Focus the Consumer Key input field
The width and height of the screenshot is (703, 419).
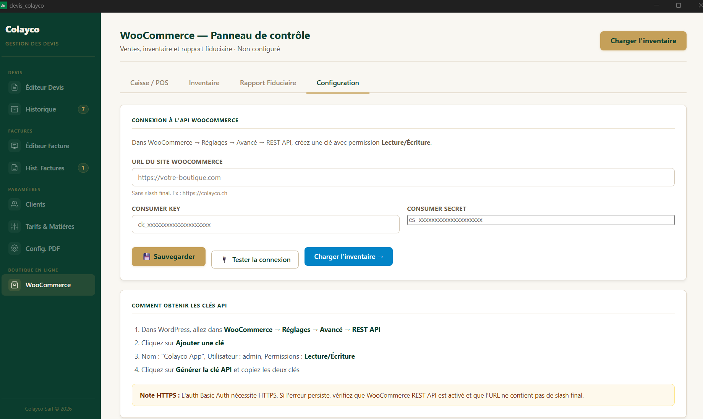pos(266,225)
